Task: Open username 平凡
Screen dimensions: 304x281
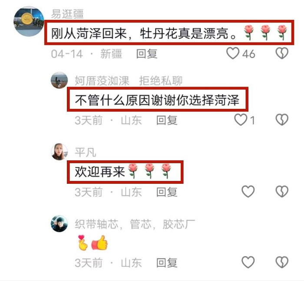Action: click(x=85, y=152)
